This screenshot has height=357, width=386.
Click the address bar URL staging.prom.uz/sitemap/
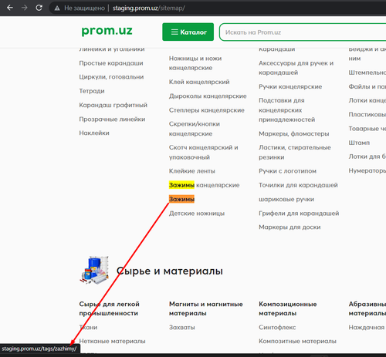coord(148,8)
